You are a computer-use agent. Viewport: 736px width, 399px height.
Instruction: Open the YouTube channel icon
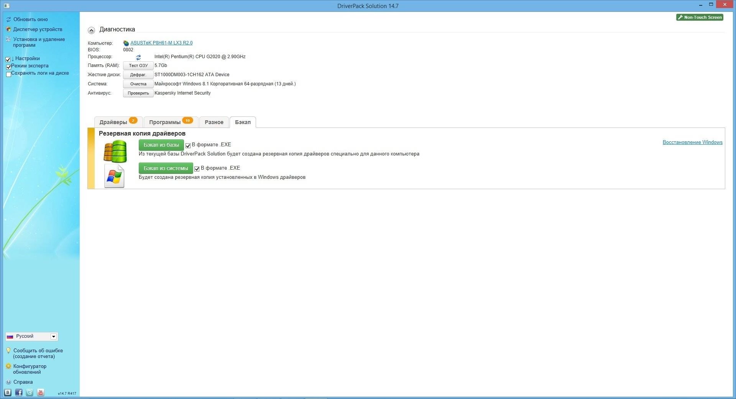(41, 392)
